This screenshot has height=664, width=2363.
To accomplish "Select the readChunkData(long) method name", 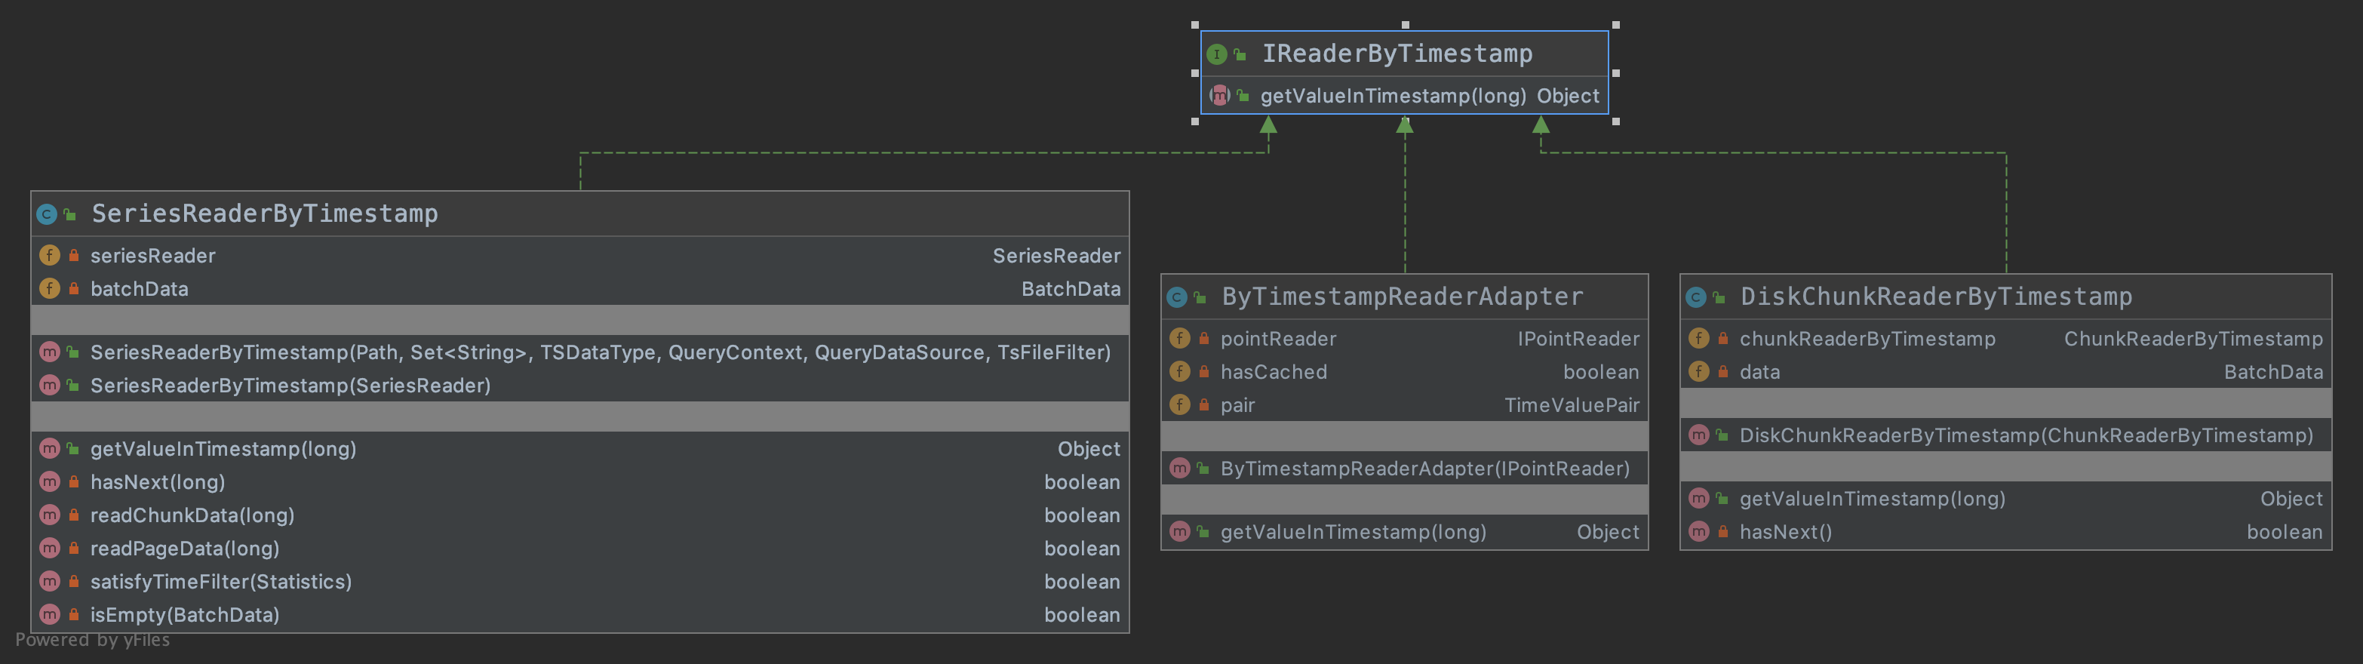I will [x=192, y=515].
